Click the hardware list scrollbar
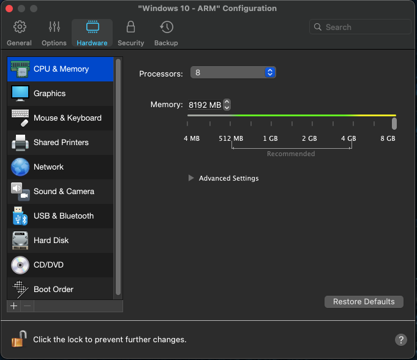 click(x=118, y=177)
